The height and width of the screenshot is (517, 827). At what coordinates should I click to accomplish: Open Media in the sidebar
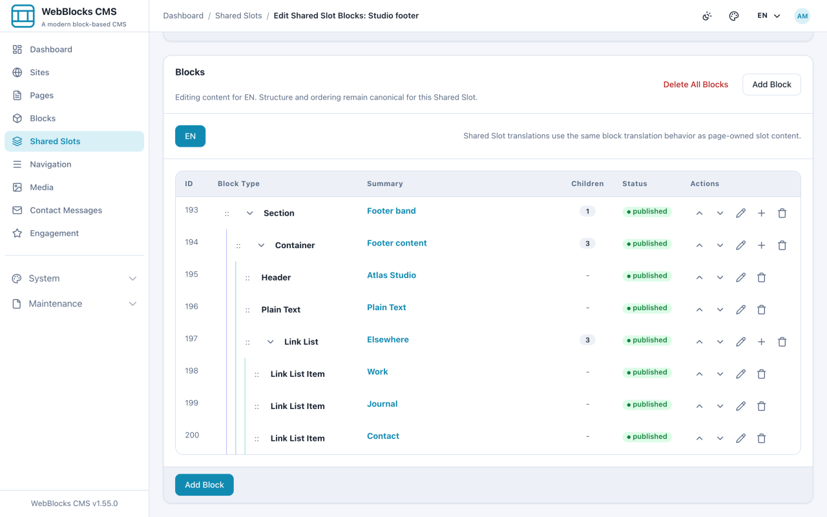[74, 187]
